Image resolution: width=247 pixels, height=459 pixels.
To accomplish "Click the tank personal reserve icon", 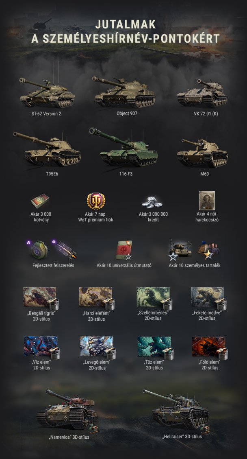I will coord(180,250).
